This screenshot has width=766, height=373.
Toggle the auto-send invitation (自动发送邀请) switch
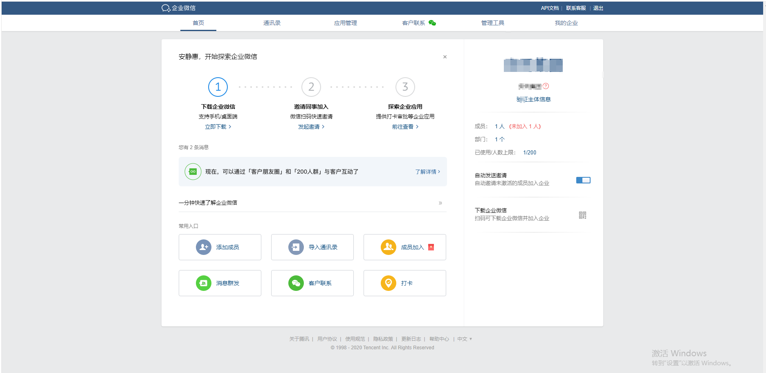tap(583, 180)
